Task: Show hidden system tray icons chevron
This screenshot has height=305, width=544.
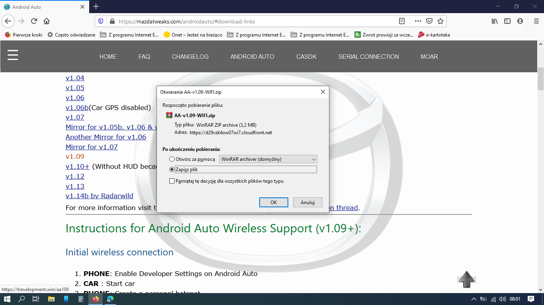Action: pos(474,299)
